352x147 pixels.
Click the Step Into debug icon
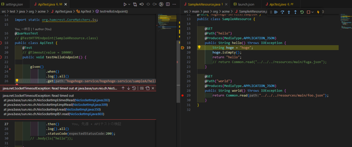(289, 12)
